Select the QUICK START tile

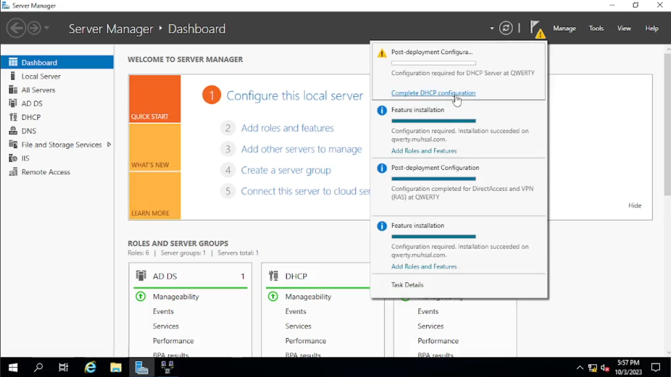click(x=154, y=99)
